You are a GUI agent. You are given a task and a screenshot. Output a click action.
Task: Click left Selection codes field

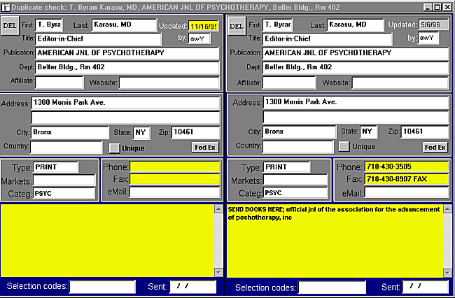click(x=101, y=286)
